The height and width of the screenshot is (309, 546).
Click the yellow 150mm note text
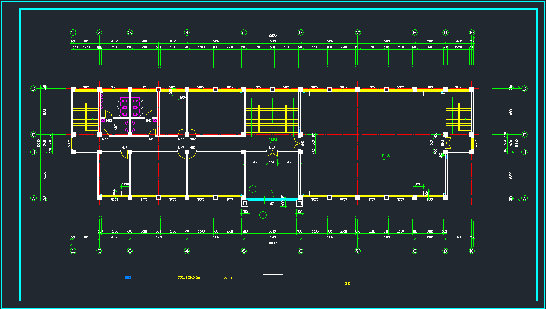click(x=227, y=277)
